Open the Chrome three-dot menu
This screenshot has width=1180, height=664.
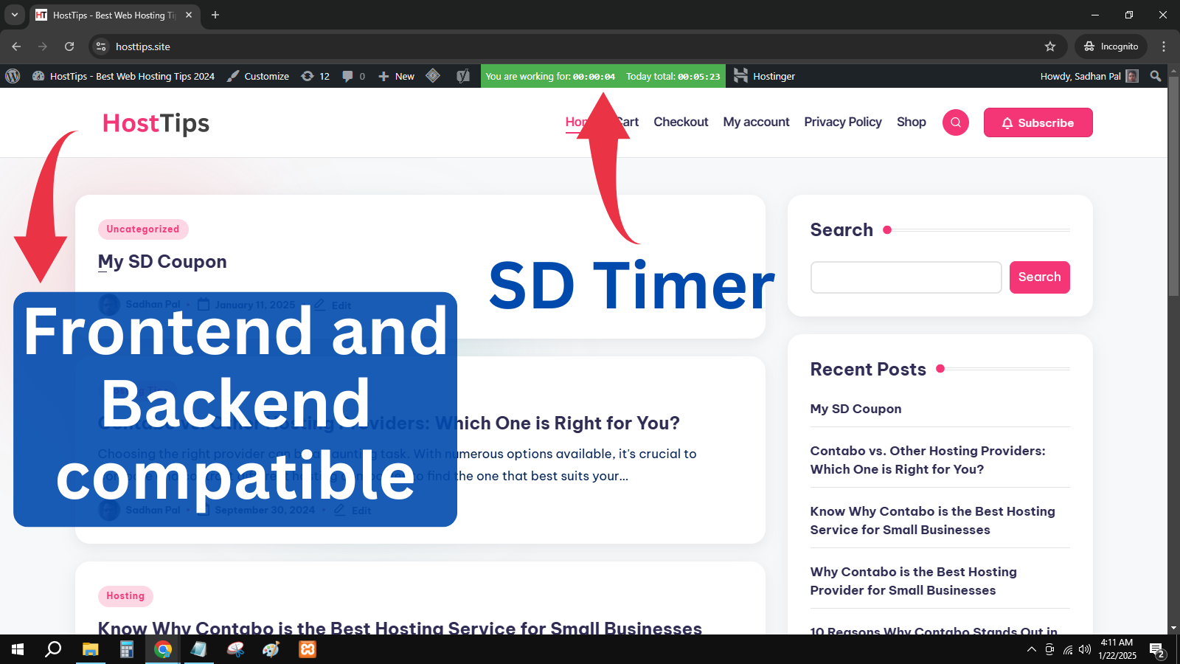(1164, 46)
